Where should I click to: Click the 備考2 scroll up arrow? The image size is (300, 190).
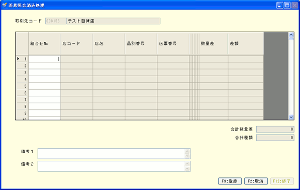(187, 164)
